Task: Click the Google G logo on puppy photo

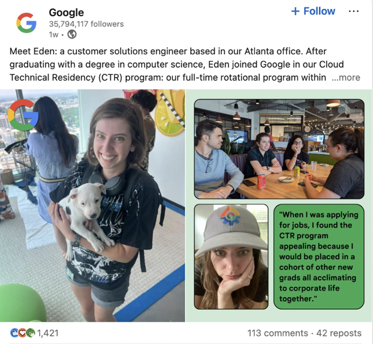Action: click(23, 115)
